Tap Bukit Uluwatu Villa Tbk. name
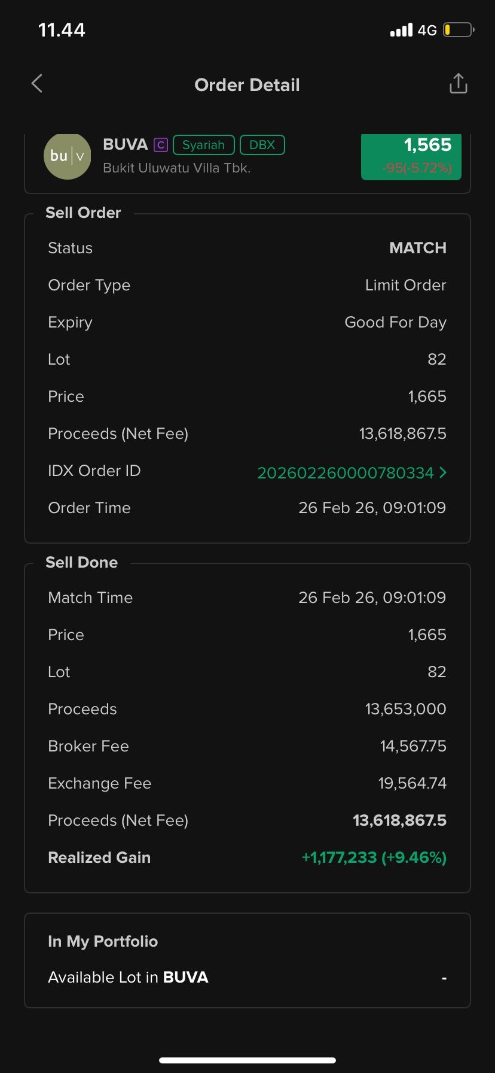 click(176, 168)
